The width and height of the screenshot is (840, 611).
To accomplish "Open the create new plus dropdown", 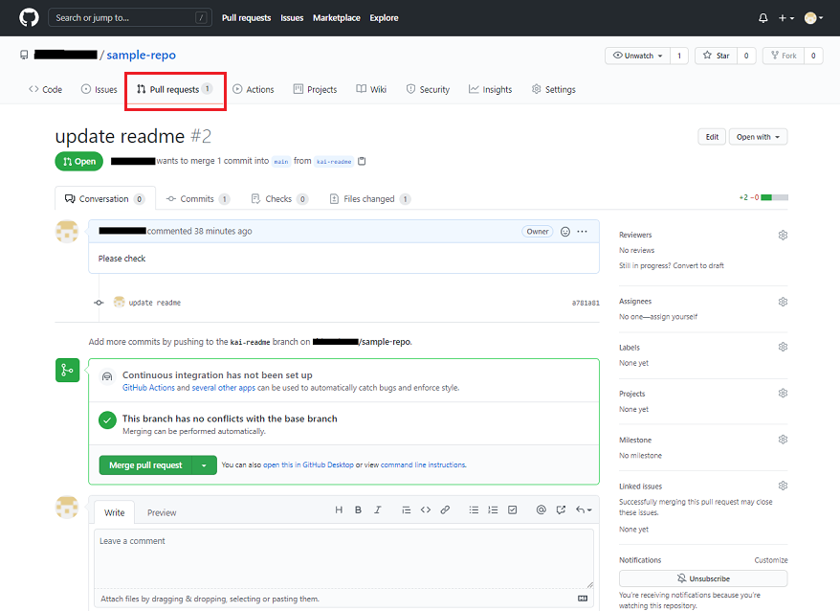I will 785,18.
